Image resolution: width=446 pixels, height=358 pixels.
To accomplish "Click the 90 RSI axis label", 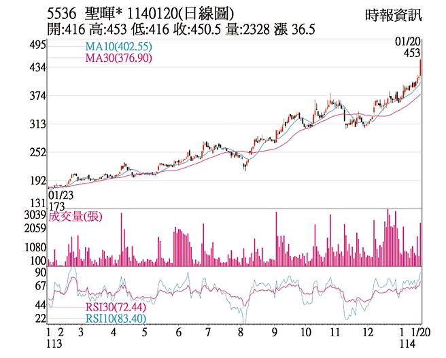I will pos(40,272).
